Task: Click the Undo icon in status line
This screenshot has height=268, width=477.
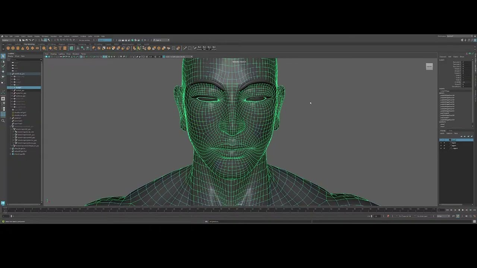Action: (x=30, y=40)
